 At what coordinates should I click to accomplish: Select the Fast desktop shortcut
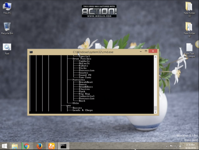pyautogui.click(x=7, y=49)
